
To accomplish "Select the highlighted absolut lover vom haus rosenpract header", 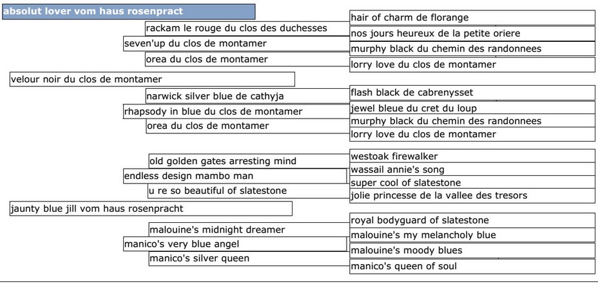I will click(128, 12).
